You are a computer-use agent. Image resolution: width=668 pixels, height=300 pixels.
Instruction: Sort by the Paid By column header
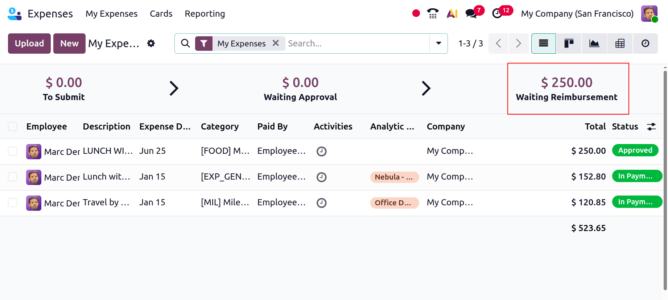(272, 127)
